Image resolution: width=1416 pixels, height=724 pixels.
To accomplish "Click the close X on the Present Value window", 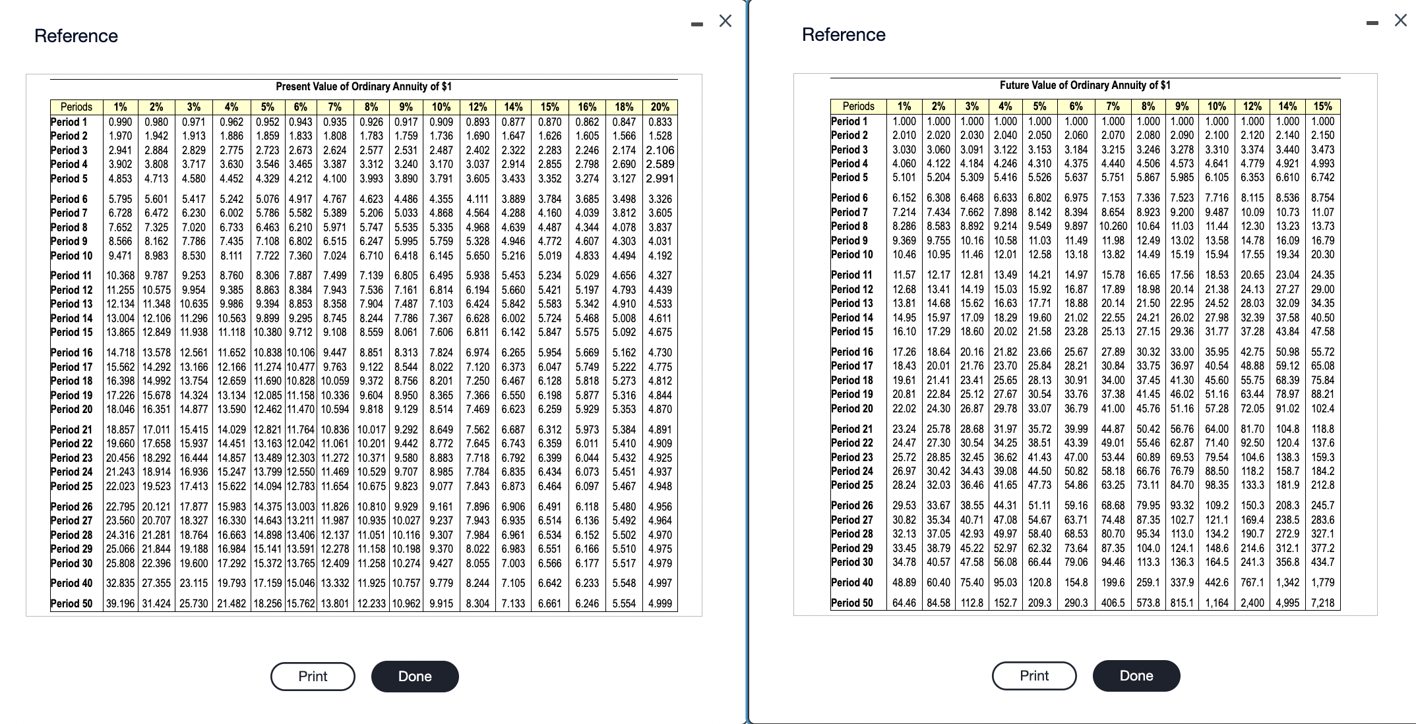I will click(723, 20).
